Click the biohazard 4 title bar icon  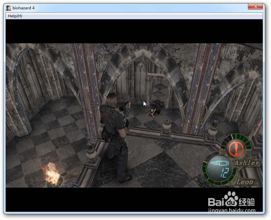coord(8,8)
